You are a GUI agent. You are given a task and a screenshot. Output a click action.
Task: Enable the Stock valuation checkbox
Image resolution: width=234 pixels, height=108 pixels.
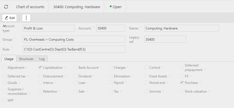182,91
